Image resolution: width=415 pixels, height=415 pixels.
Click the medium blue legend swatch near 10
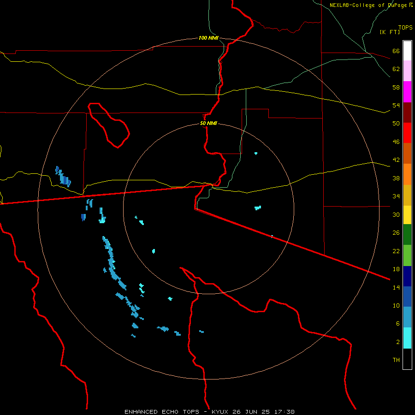pyautogui.click(x=407, y=296)
